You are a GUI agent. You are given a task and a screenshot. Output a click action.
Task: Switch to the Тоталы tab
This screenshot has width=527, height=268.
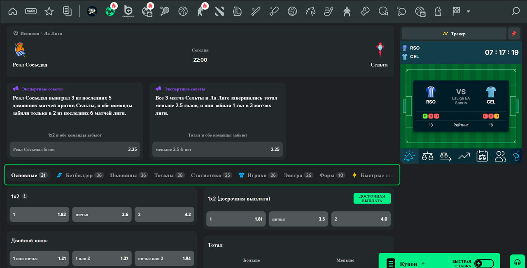point(170,175)
